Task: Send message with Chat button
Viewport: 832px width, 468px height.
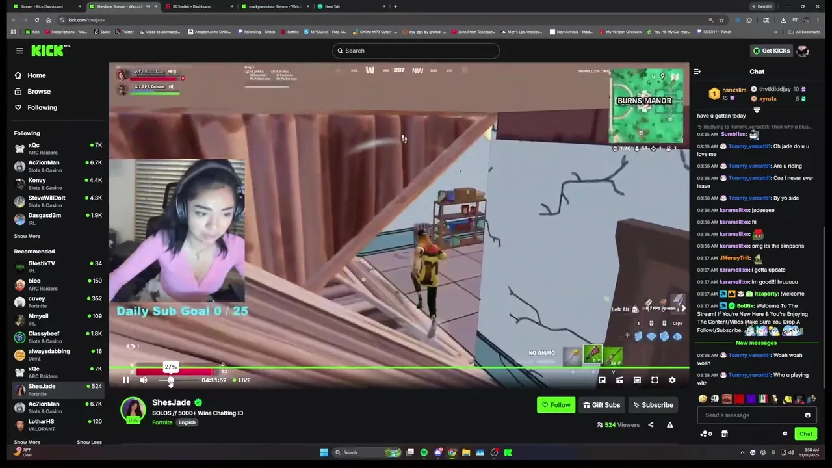Action: tap(805, 434)
